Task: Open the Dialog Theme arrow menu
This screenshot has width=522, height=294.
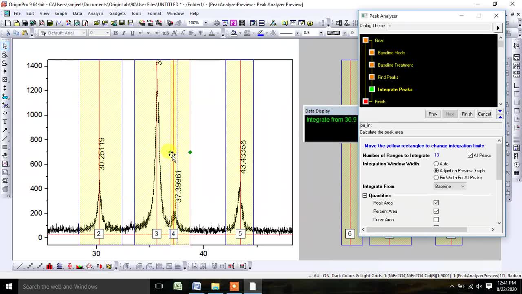Action: pyautogui.click(x=498, y=28)
